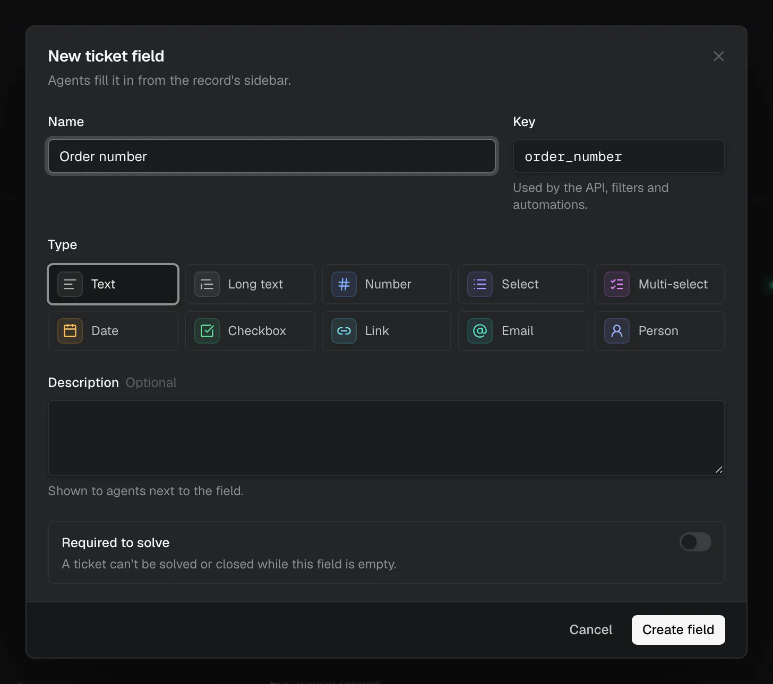Click the "Agents fill it in from the record's sidebar." subtitle
The width and height of the screenshot is (773, 684).
click(169, 81)
